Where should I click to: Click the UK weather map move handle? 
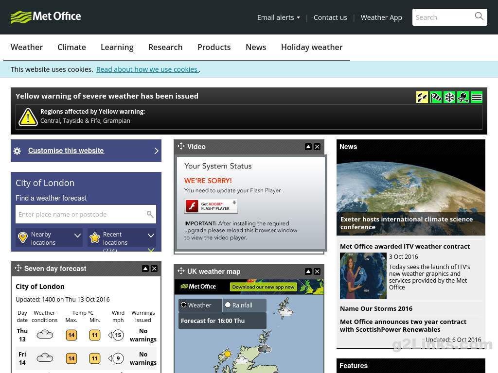coord(181,271)
